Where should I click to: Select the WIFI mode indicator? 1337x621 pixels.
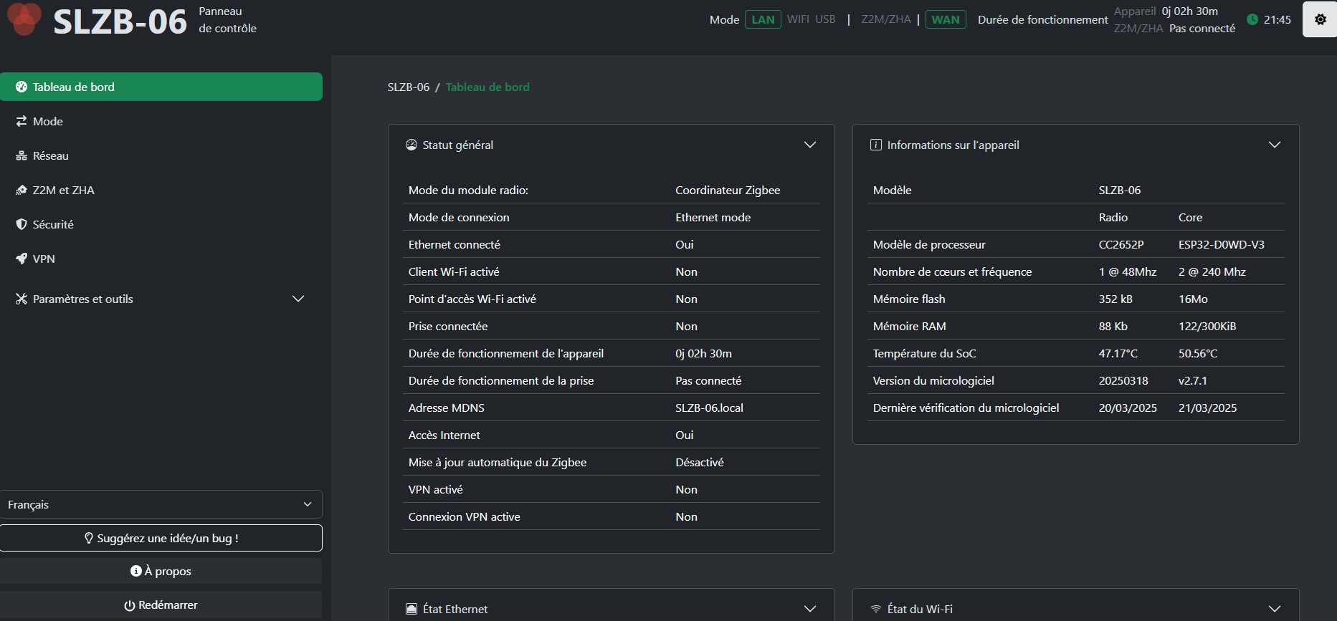[x=798, y=20]
